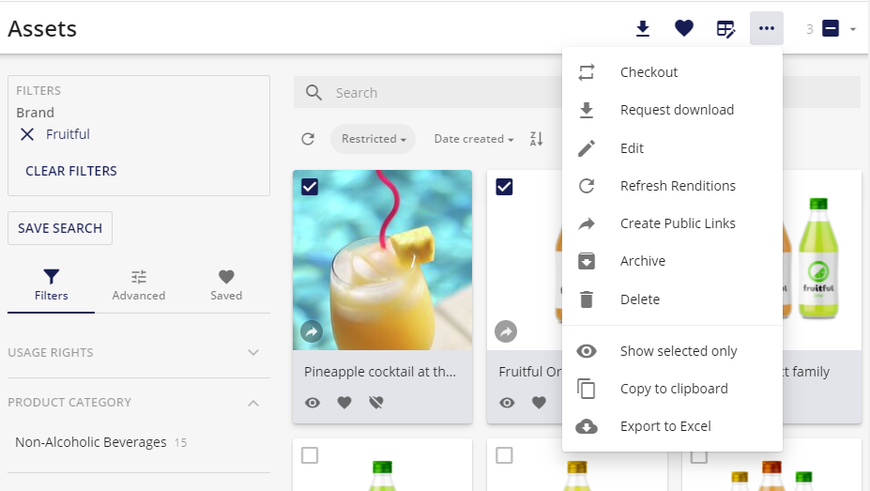The image size is (870, 491).
Task: Click the Pineapple cocktail at th... title
Action: 380,372
